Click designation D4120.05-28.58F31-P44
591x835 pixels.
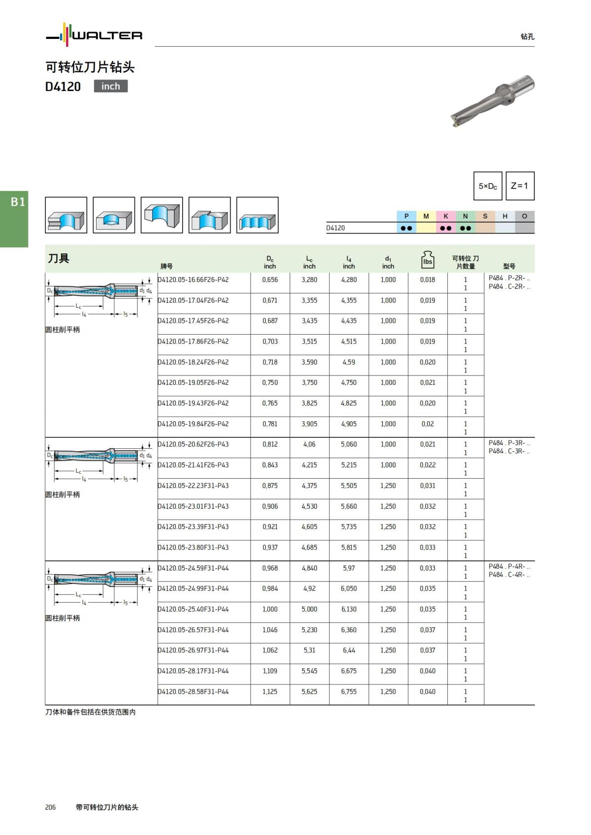click(193, 691)
